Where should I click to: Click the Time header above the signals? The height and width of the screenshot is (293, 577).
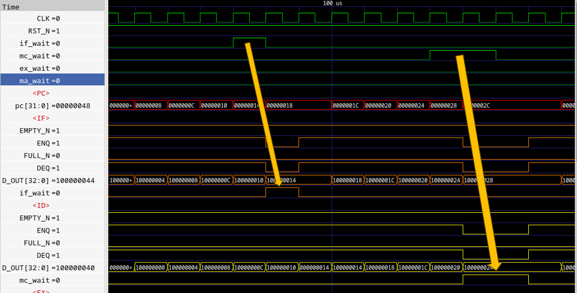11,7
